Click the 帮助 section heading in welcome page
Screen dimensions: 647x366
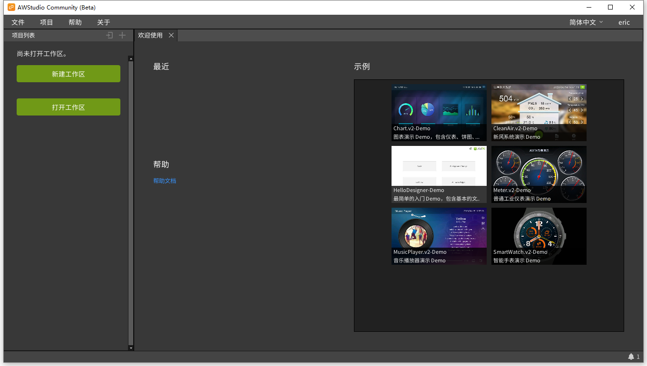click(161, 164)
